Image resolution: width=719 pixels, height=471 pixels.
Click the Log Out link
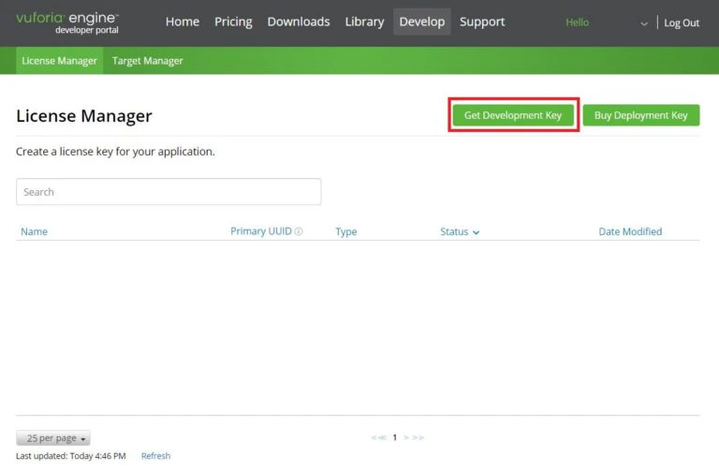pyautogui.click(x=682, y=22)
